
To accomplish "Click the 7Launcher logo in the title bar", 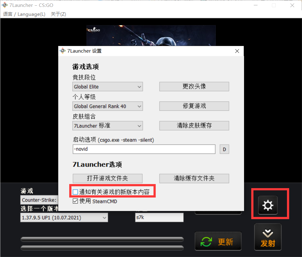I will 4,5.
